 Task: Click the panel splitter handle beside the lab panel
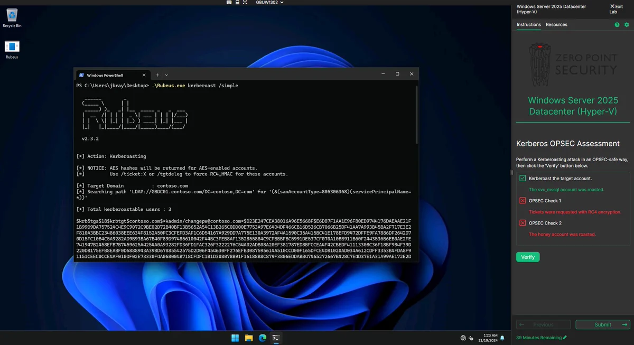pyautogui.click(x=511, y=173)
